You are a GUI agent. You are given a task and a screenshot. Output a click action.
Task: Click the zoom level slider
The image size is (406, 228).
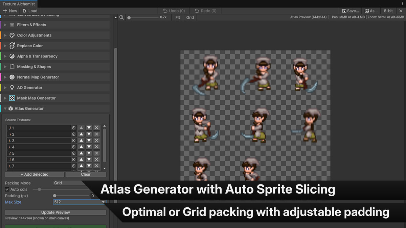[142, 17]
